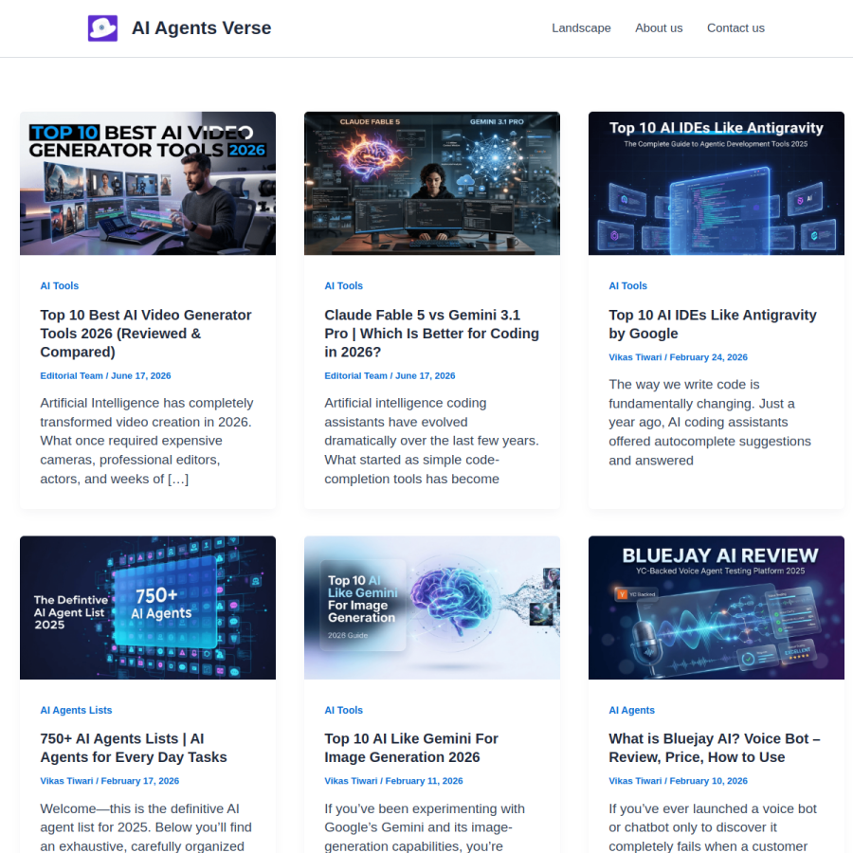Image resolution: width=853 pixels, height=853 pixels.
Task: Click the AI Agents Verse logo icon
Action: pyautogui.click(x=102, y=27)
